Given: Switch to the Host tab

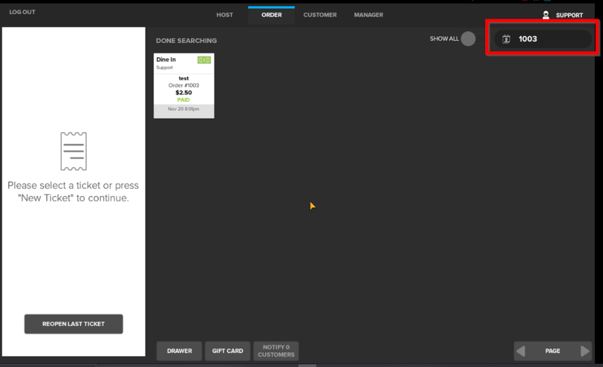Looking at the screenshot, I should pyautogui.click(x=225, y=15).
